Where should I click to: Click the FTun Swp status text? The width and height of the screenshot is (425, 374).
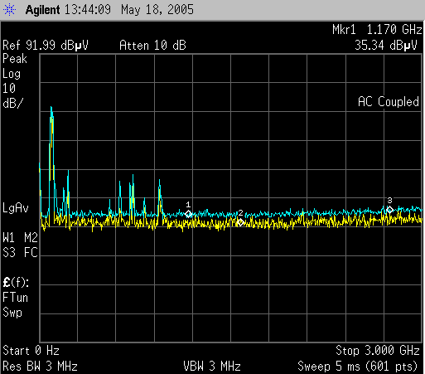15,305
